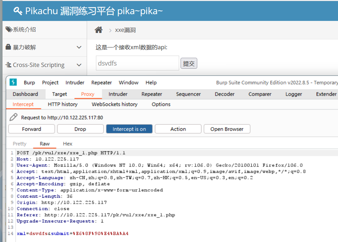338x242 pixels.
Task: Open the Extender tab
Action: 326,94
